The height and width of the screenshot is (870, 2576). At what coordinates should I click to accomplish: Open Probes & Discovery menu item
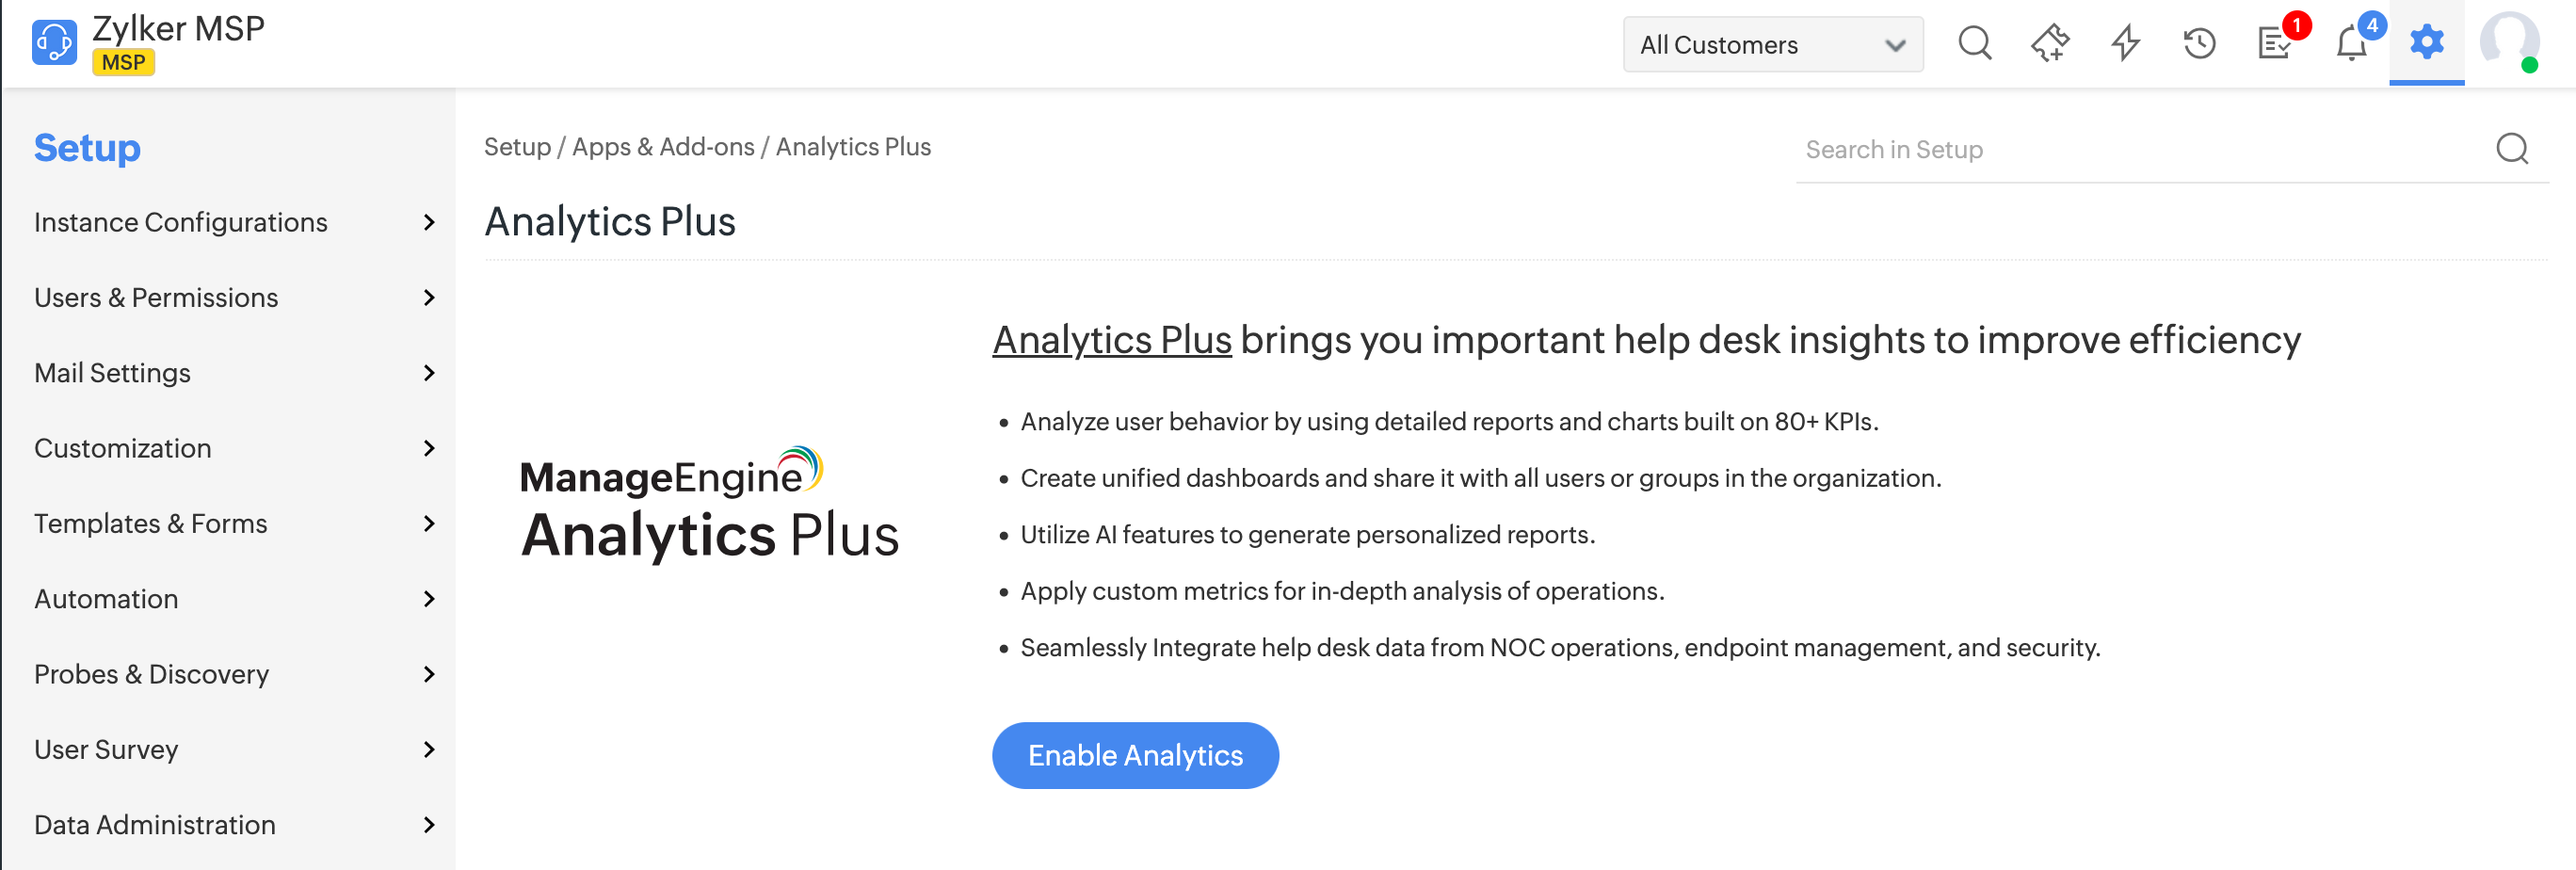[x=151, y=674]
